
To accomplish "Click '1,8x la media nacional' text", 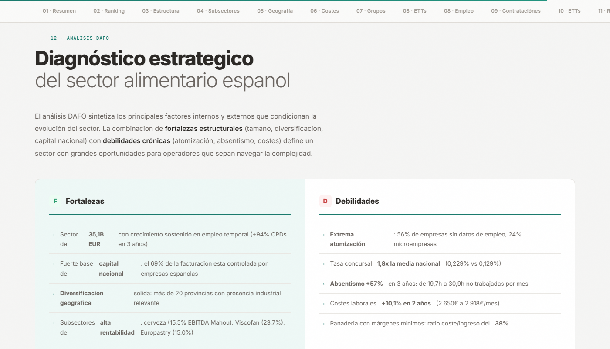I will (x=409, y=264).
